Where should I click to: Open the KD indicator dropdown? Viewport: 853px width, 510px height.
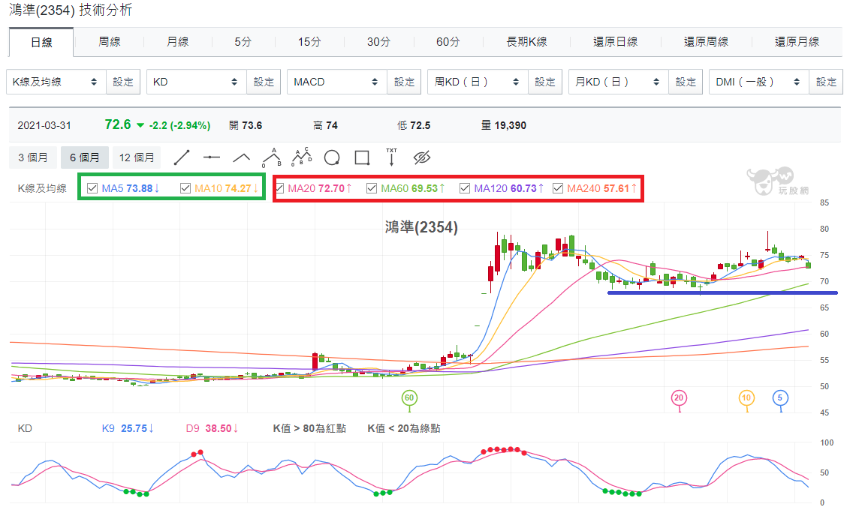(197, 82)
